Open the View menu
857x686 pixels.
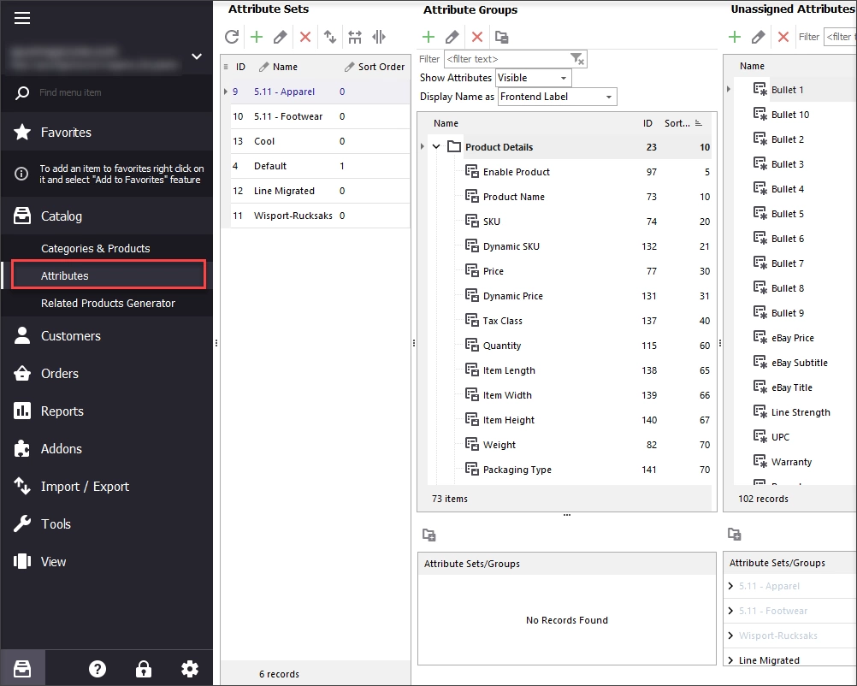click(107, 561)
